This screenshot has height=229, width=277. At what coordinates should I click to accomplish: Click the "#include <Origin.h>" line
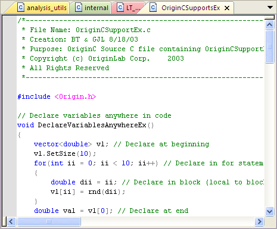click(57, 96)
